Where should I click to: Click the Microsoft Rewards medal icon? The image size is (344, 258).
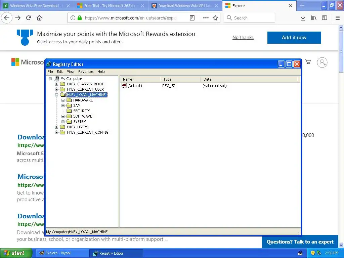(x=25, y=37)
